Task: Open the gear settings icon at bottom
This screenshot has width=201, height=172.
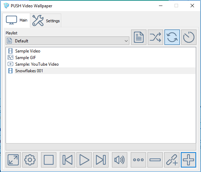Action: coord(30,160)
